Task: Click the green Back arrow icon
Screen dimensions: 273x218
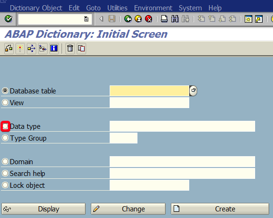Action: pos(128,19)
